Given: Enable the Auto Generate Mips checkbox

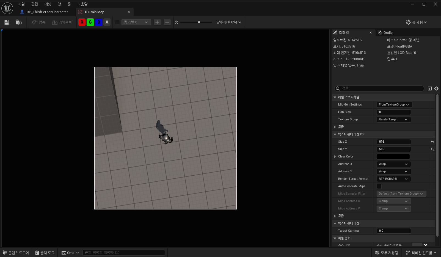Looking at the screenshot, I should click(379, 186).
